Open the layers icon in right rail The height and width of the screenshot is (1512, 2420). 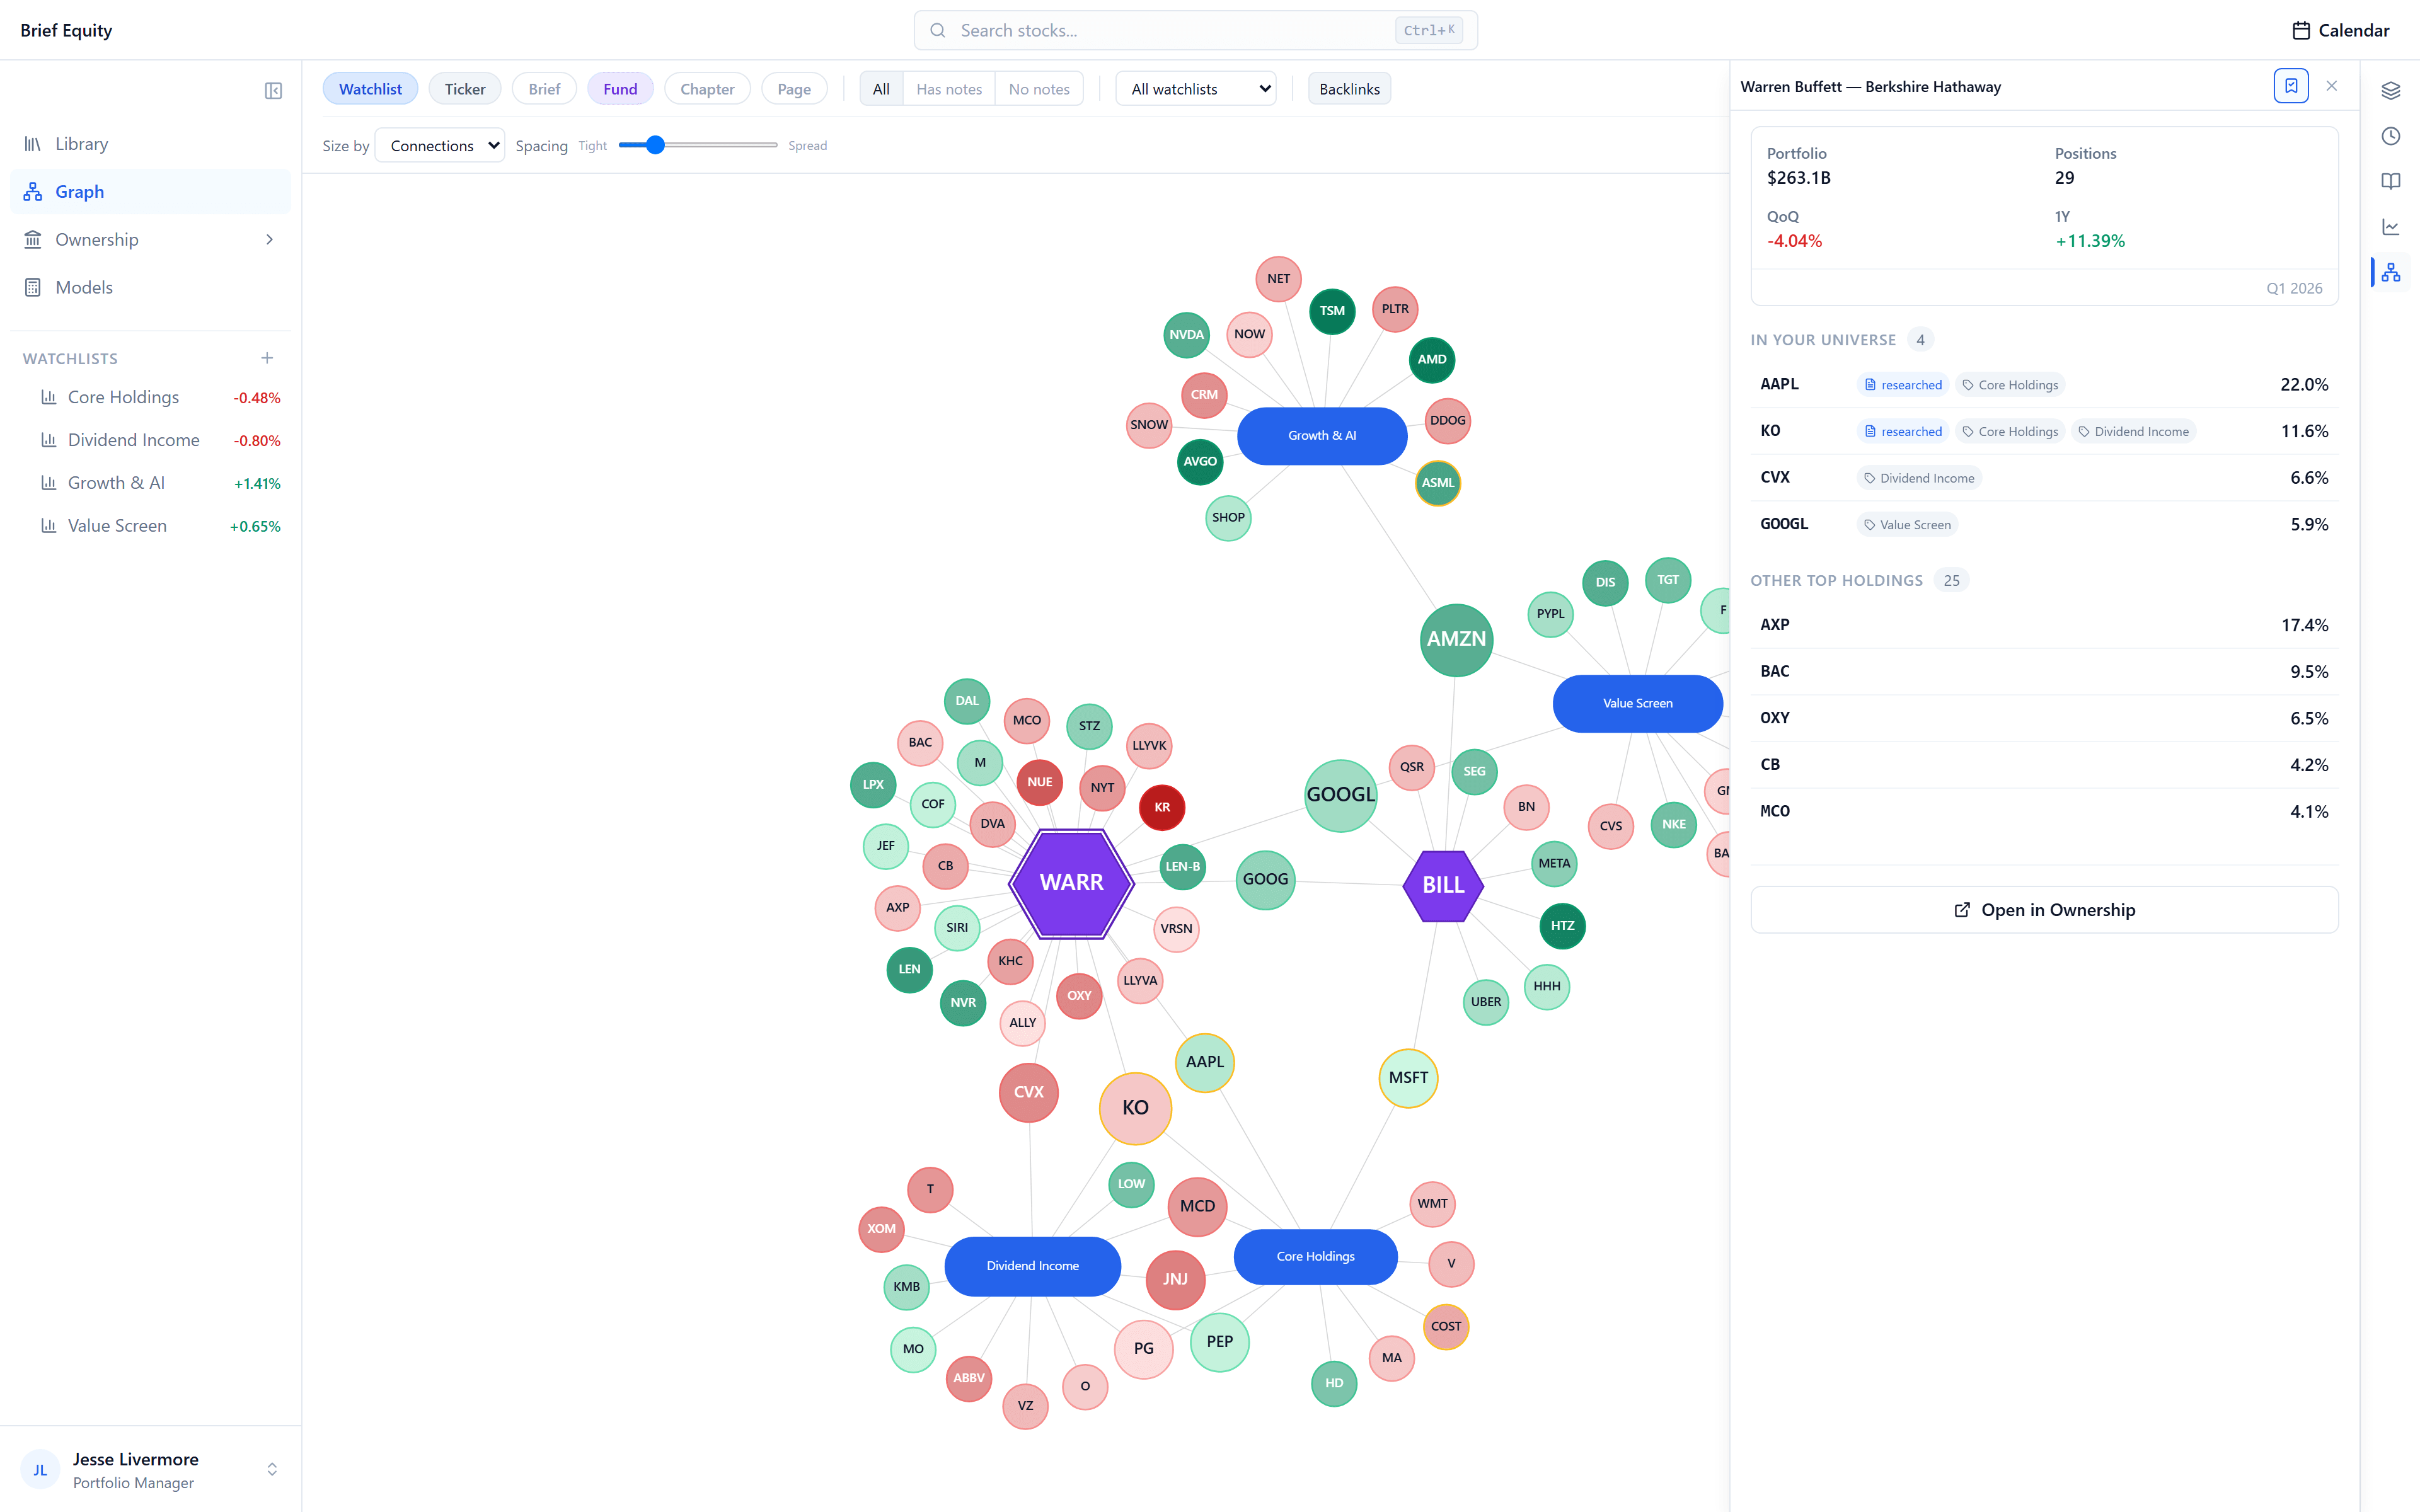2391,91
